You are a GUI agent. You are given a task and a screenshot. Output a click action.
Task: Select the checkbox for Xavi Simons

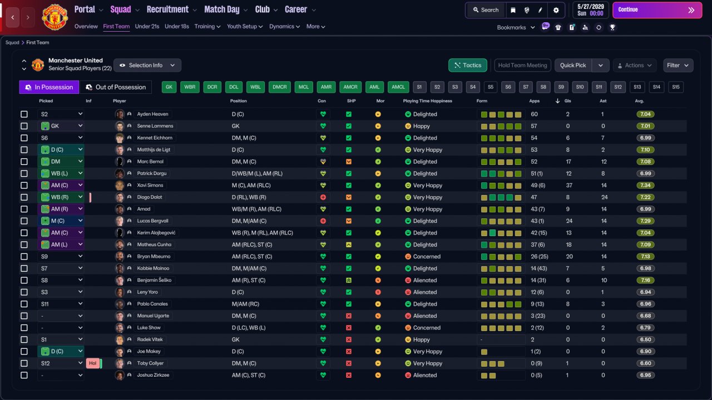coord(24,186)
